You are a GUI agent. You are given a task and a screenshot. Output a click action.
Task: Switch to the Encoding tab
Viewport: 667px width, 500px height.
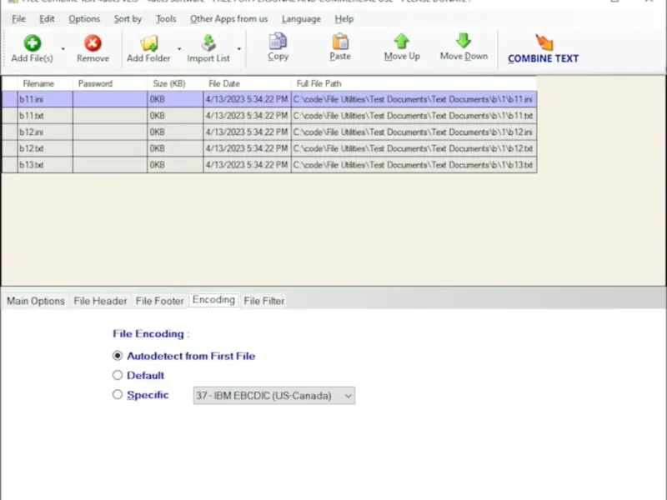click(213, 300)
